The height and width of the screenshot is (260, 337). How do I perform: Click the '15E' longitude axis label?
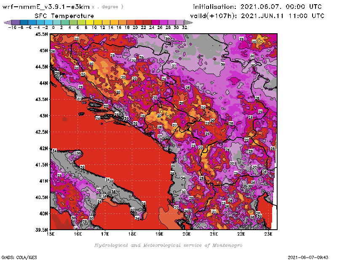click(x=51, y=234)
